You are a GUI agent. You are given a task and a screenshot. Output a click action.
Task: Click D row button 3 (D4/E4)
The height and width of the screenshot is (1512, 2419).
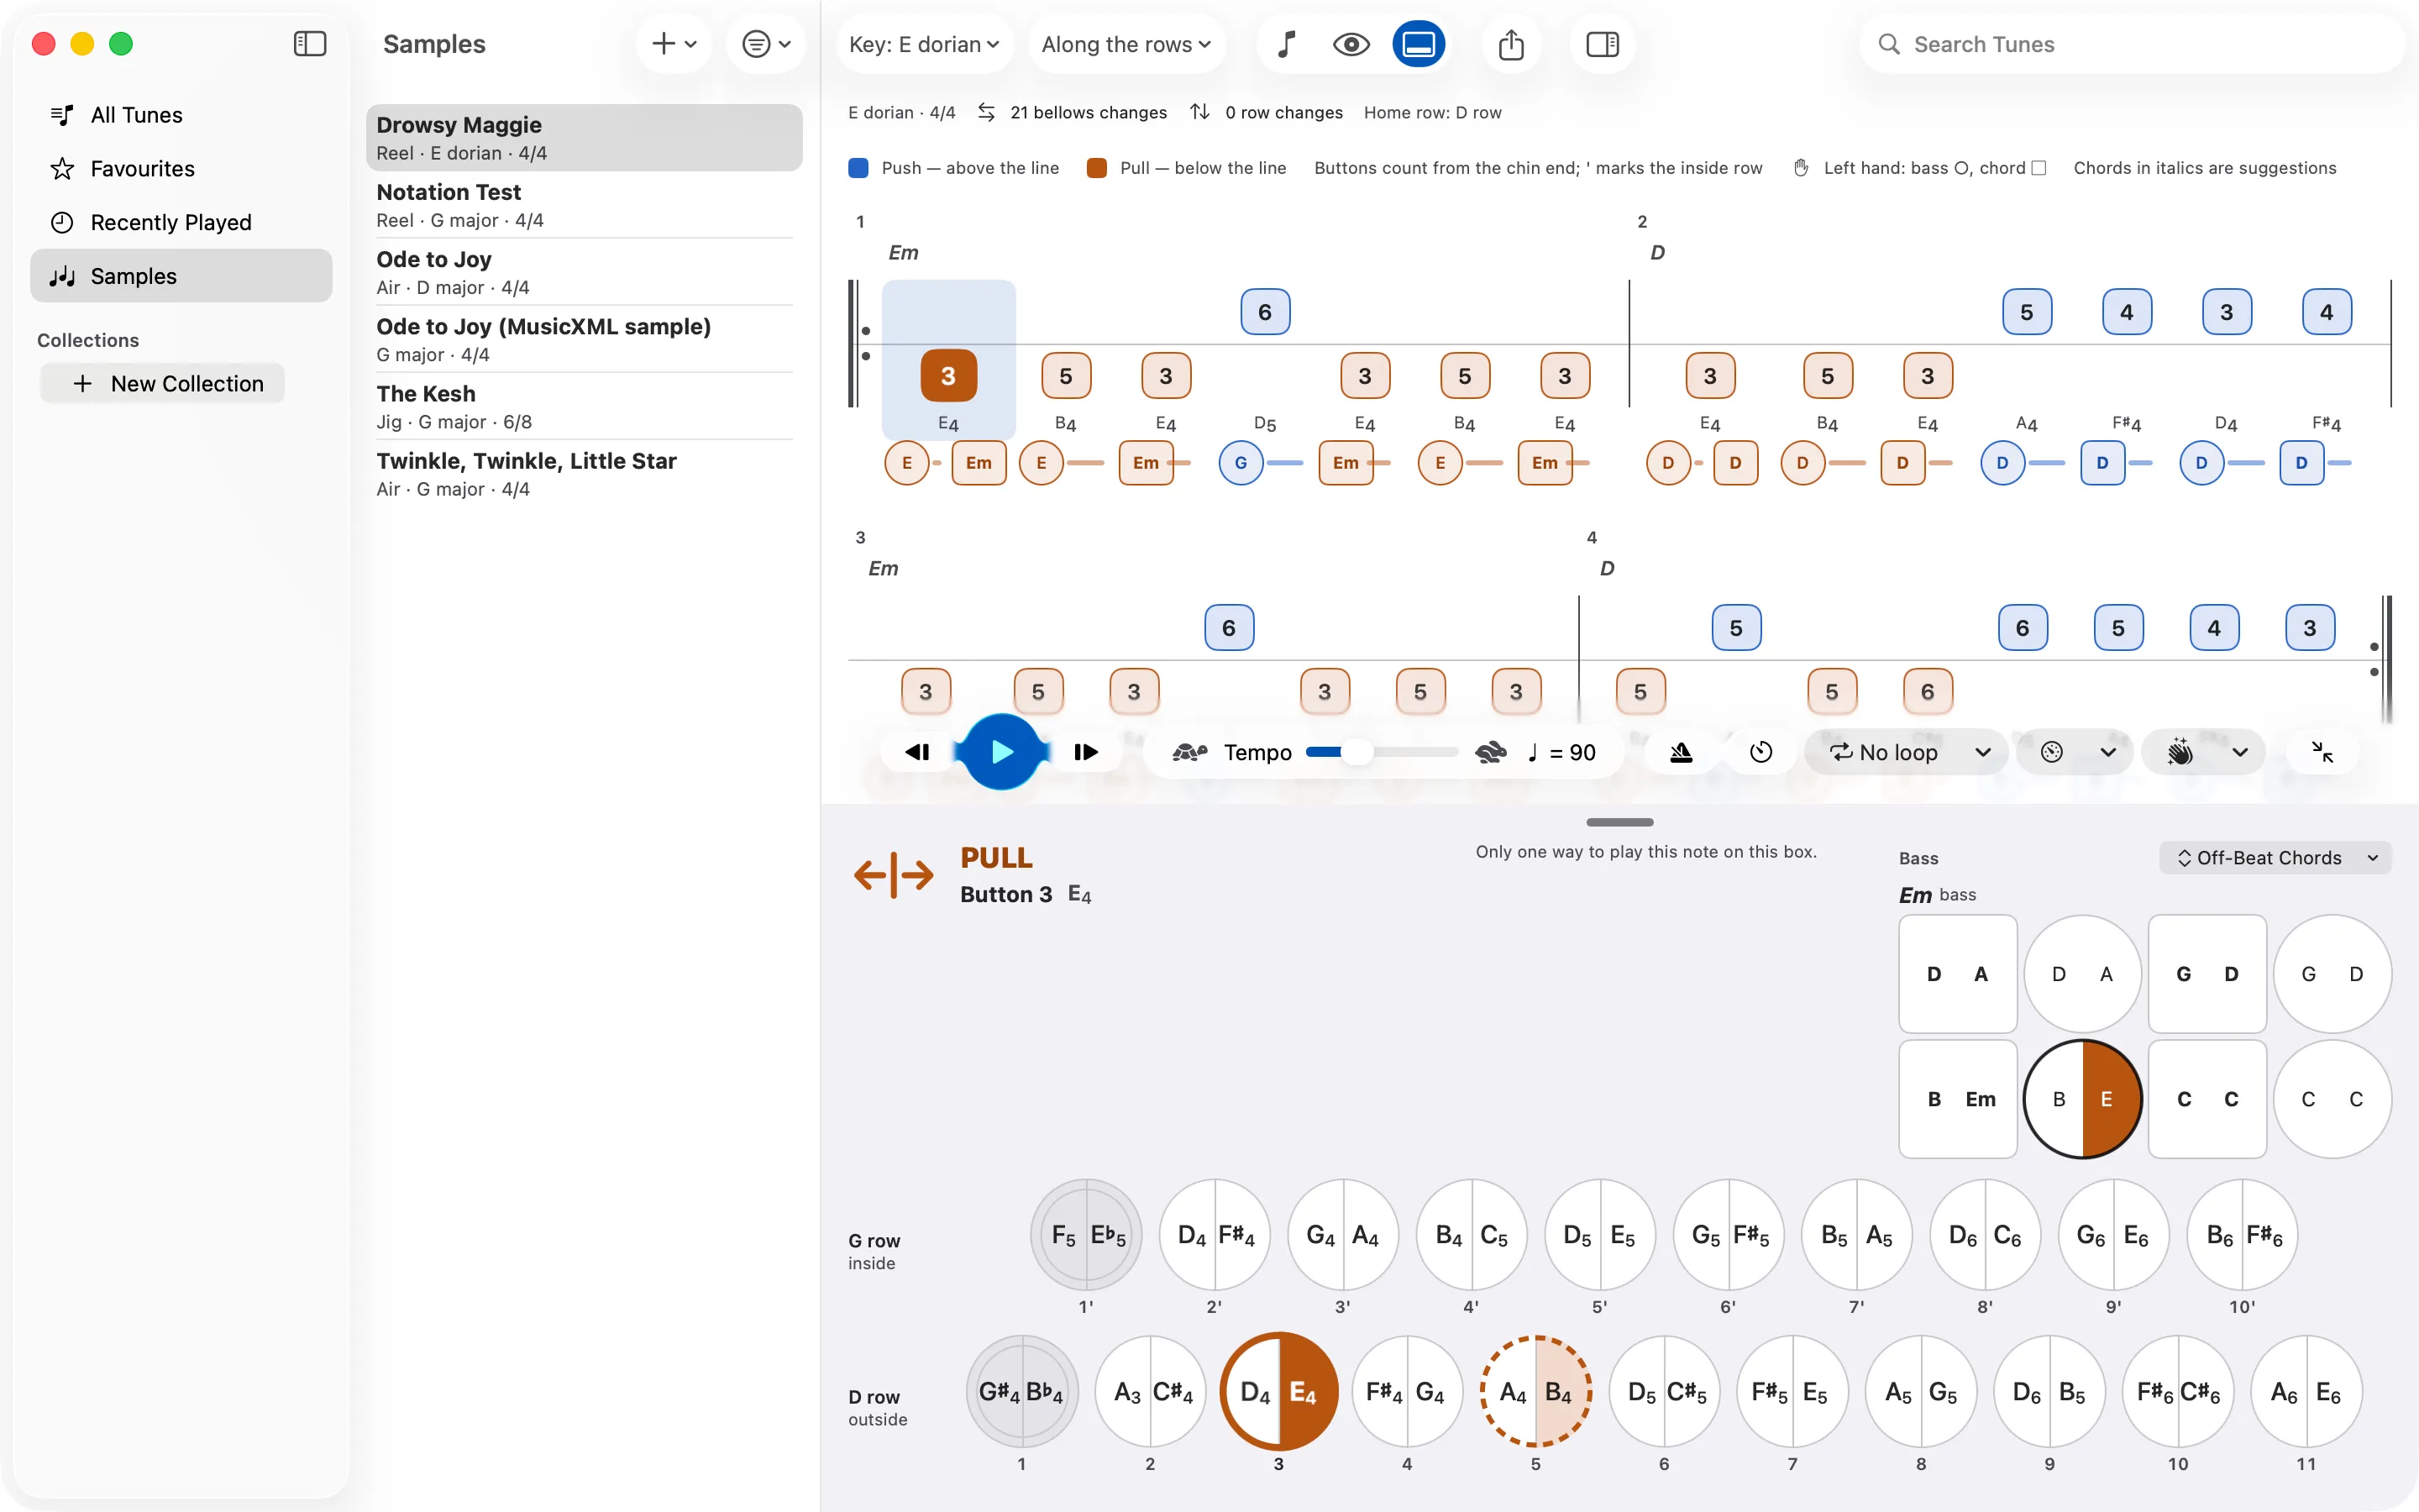1278,1391
